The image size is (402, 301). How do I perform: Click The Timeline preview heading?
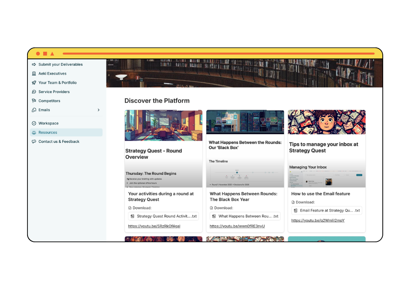coord(218,161)
